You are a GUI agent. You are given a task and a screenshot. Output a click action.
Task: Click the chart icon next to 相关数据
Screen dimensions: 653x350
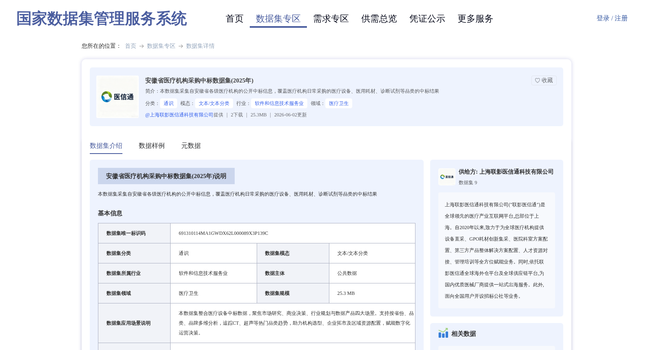tap(443, 333)
